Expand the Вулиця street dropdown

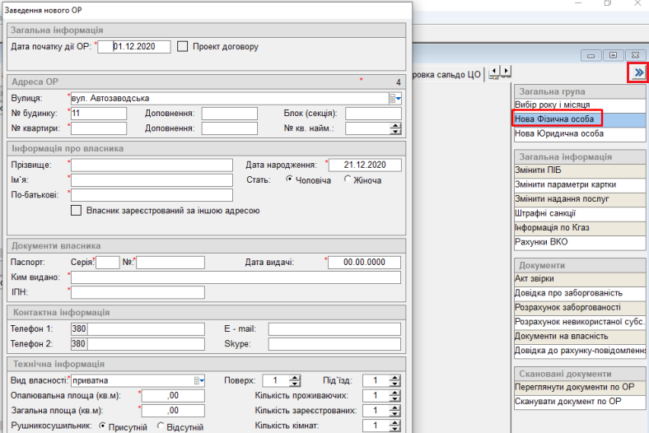click(399, 99)
